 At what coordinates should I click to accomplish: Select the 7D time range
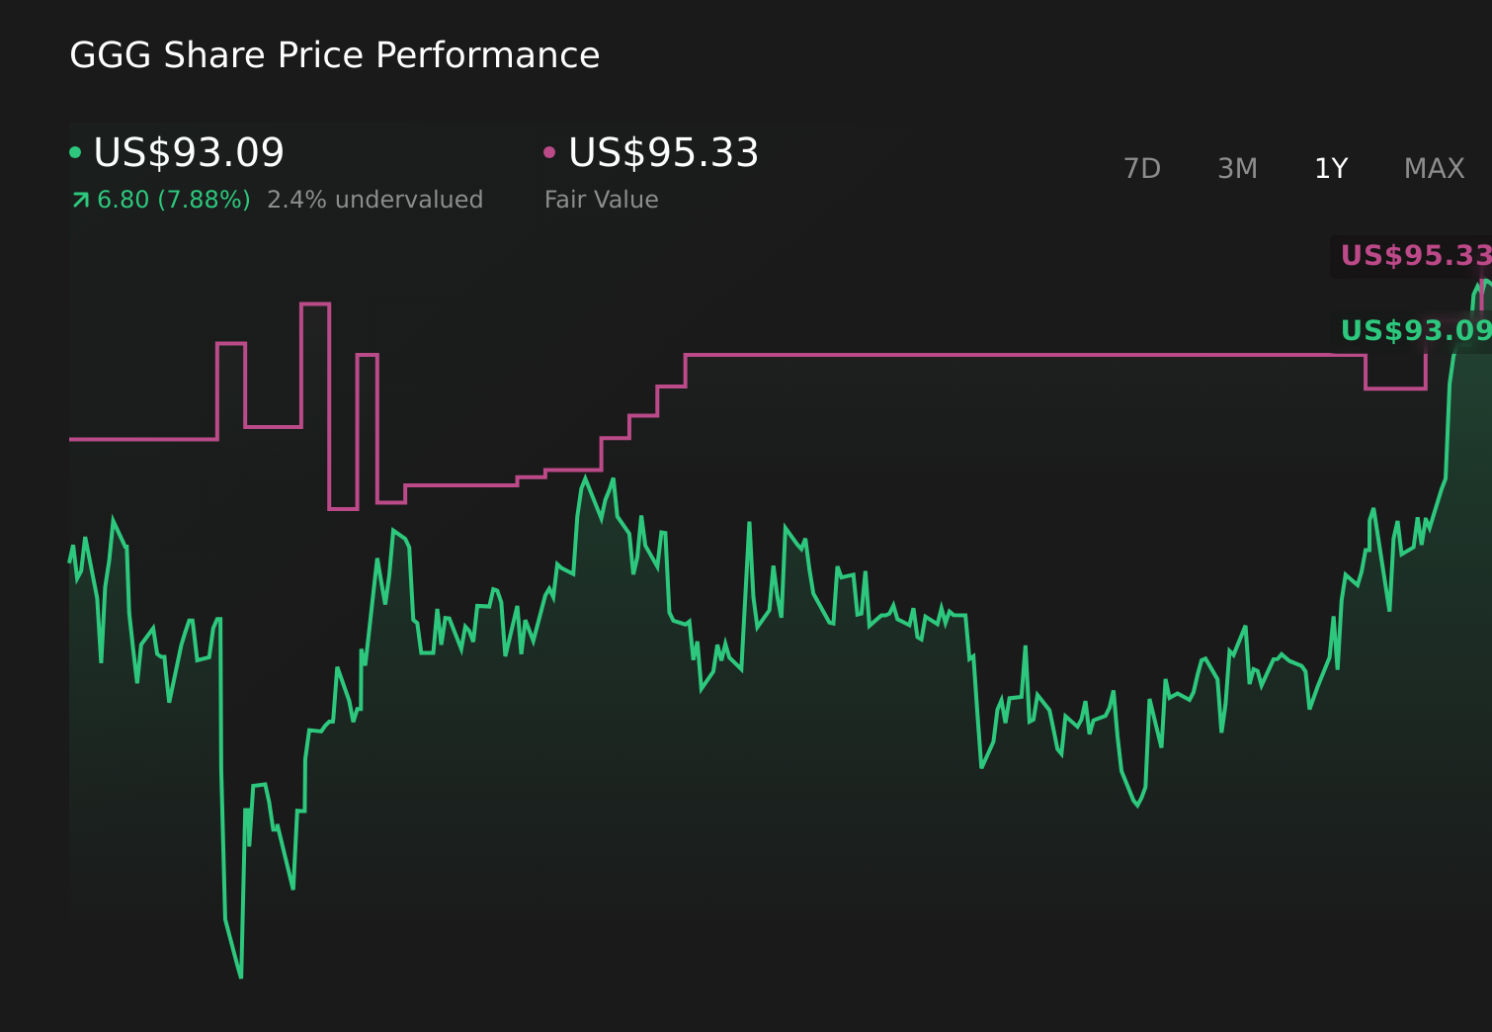click(1143, 168)
